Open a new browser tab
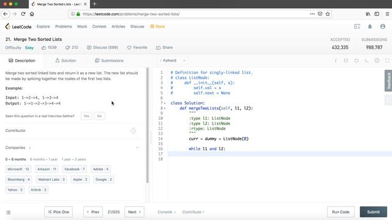 94,4
